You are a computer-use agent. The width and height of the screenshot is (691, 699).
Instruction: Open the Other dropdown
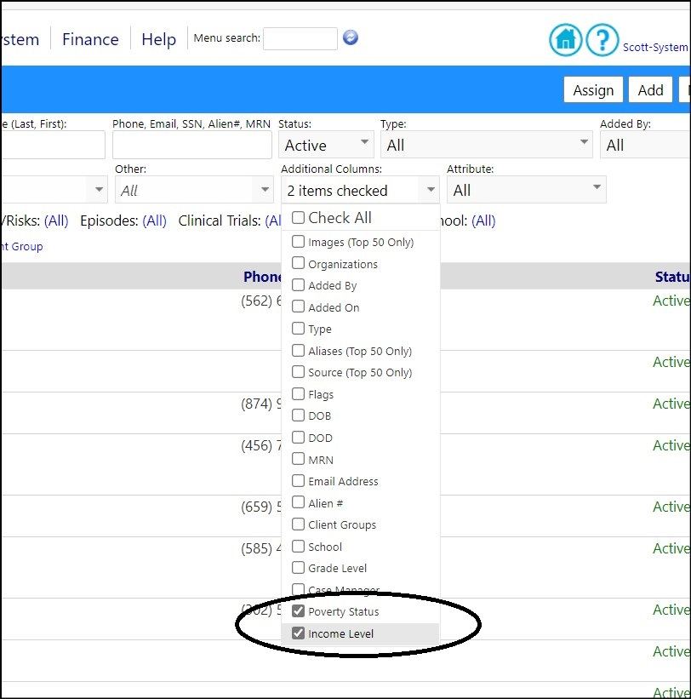[194, 190]
